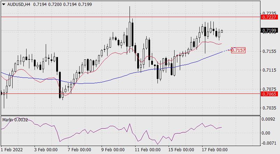Select the 0.0092 oscillator scale value
Screen dimensions: 280x154
click(x=268, y=119)
